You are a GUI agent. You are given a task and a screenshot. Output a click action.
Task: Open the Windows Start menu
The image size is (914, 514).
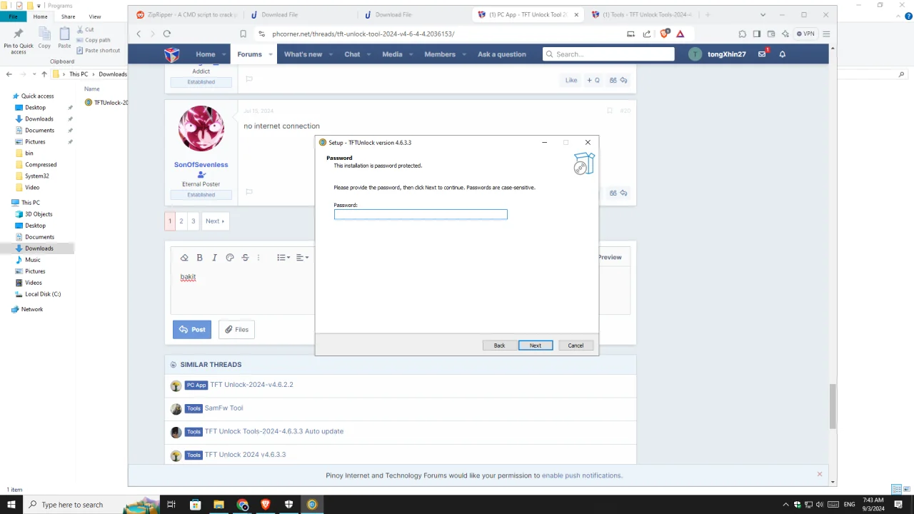point(12,505)
